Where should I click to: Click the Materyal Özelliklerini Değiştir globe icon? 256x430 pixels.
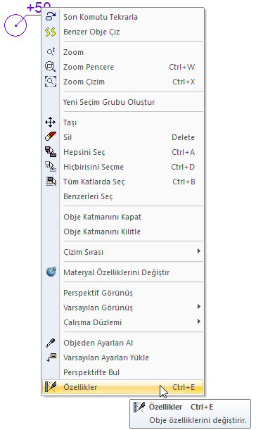pyautogui.click(x=51, y=272)
